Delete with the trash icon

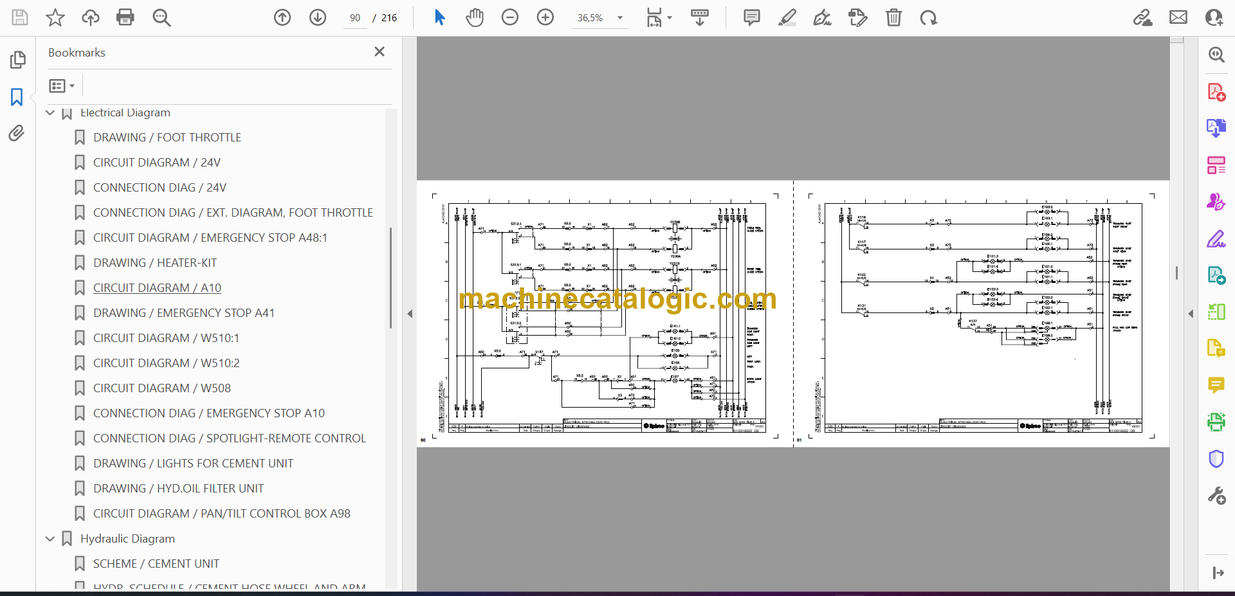893,17
